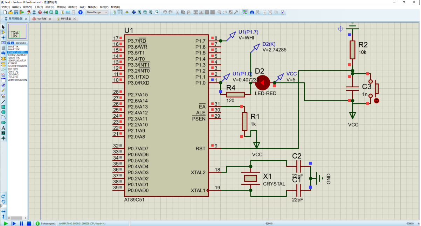Viewport: 421px width, 226px height.
Task: Select 9C04021A1200FLH device
Action: click(x=17, y=52)
